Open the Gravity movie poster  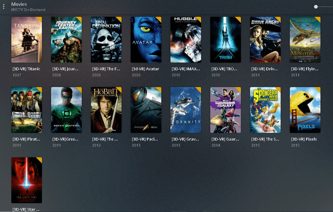(185, 110)
